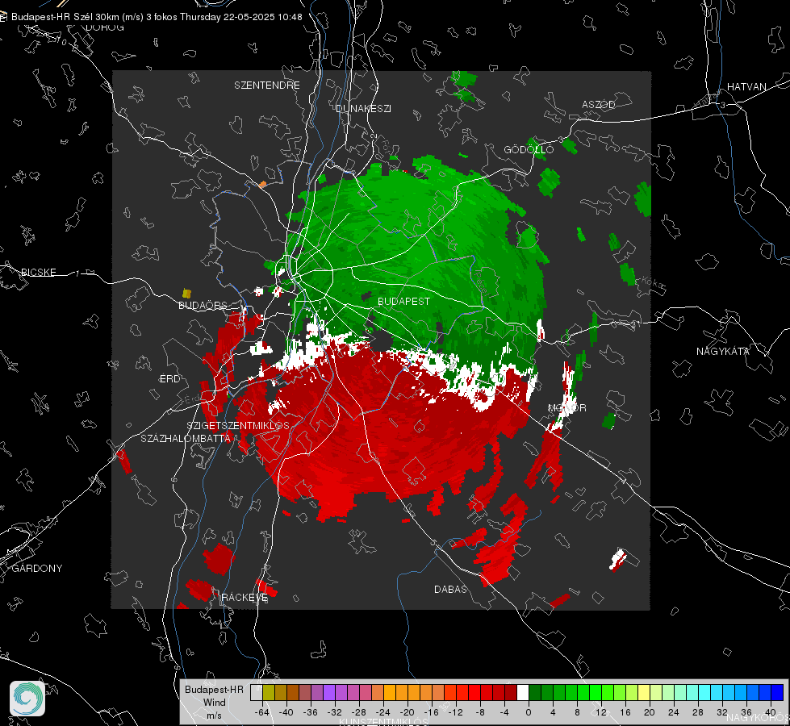Select the white zero-velocity legend swatch

[x=523, y=692]
